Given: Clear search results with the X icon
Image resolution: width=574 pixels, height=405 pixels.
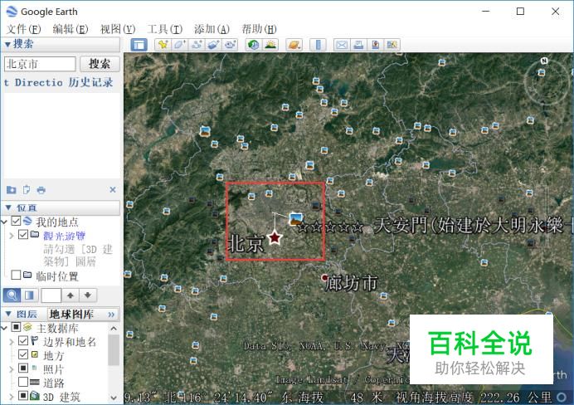Looking at the screenshot, I should click(113, 190).
